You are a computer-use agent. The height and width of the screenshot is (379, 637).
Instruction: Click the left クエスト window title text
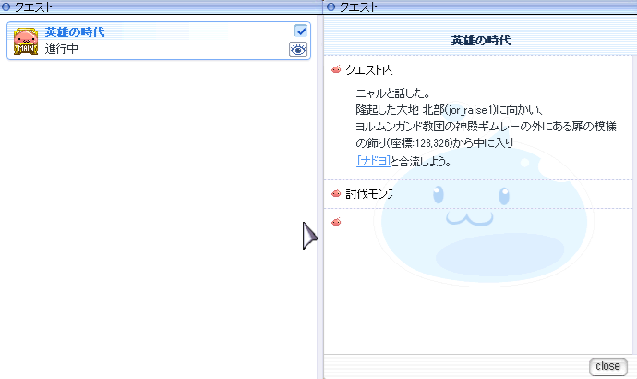(32, 6)
